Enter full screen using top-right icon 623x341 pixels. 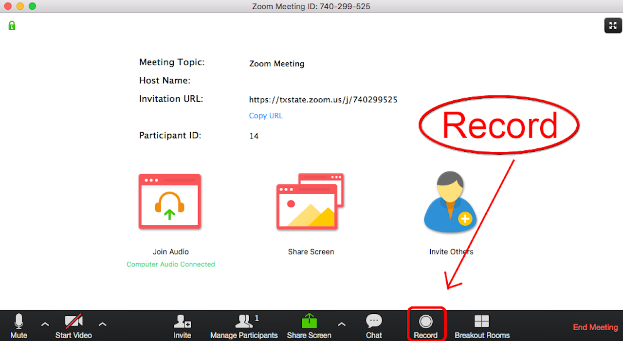(613, 25)
